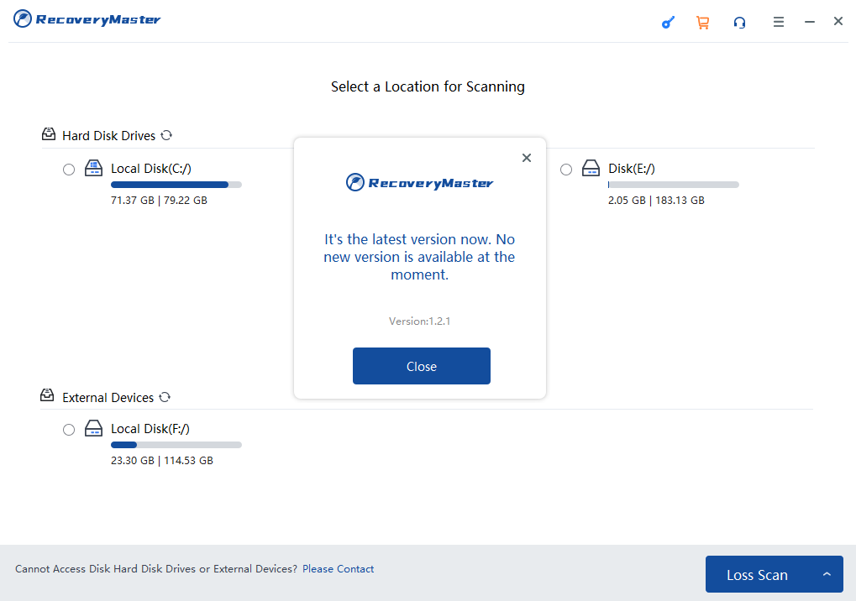Open the hamburger menu
856x601 pixels.
coord(779,22)
